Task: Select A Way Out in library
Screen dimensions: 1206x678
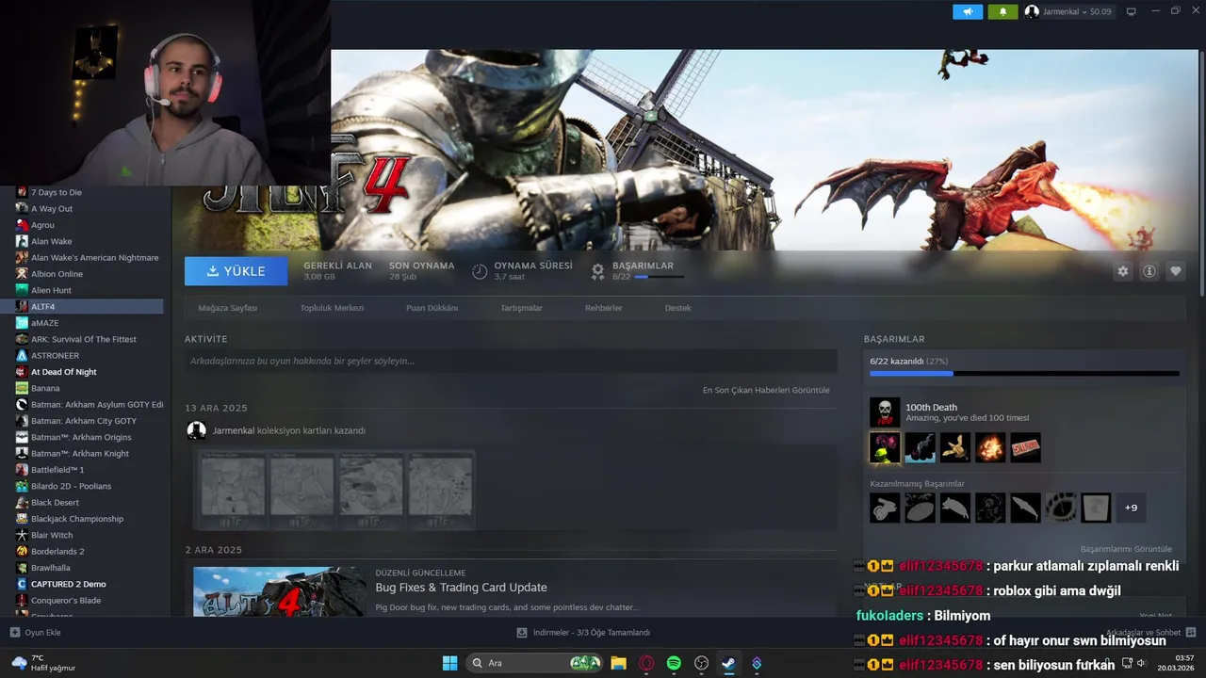Action: pyautogui.click(x=90, y=209)
